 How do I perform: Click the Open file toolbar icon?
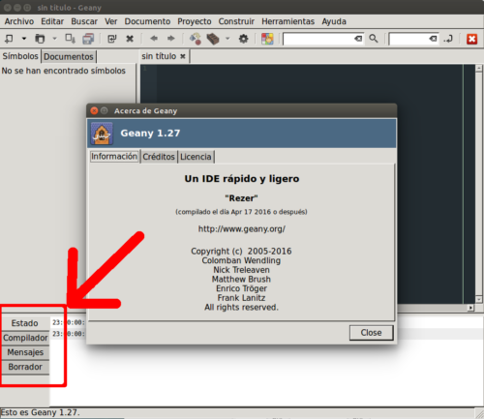pyautogui.click(x=40, y=39)
